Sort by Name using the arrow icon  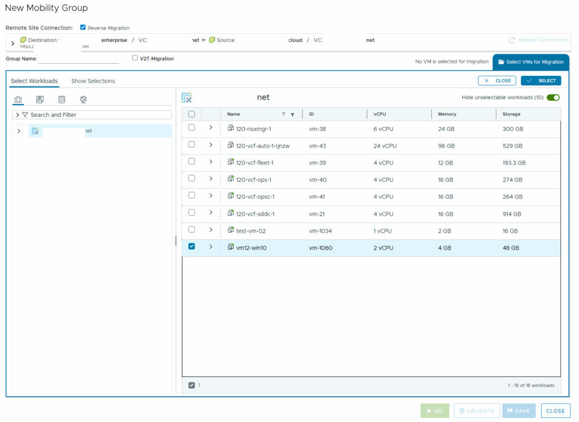tap(283, 114)
